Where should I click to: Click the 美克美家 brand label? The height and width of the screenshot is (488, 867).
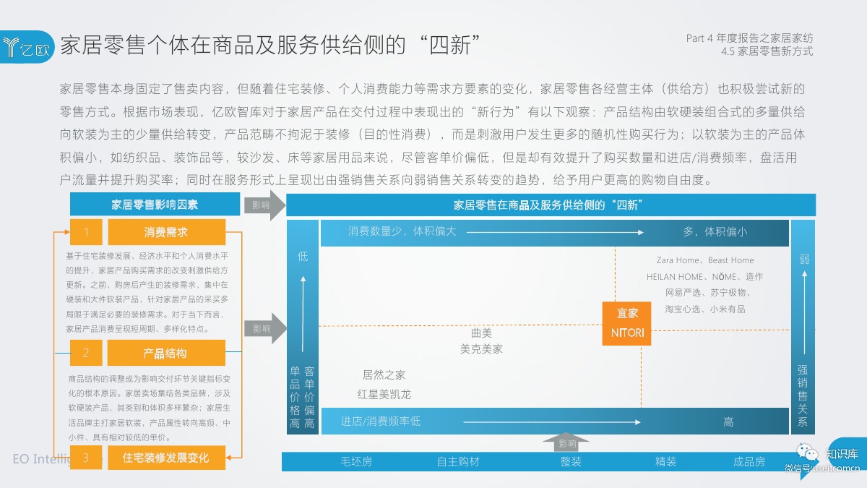coord(481,348)
